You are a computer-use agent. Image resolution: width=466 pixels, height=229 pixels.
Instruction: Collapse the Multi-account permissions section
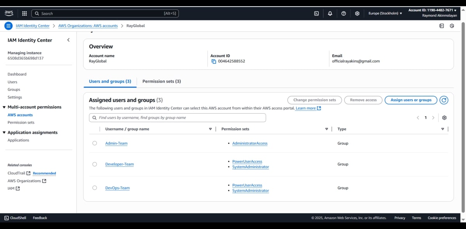(4, 107)
